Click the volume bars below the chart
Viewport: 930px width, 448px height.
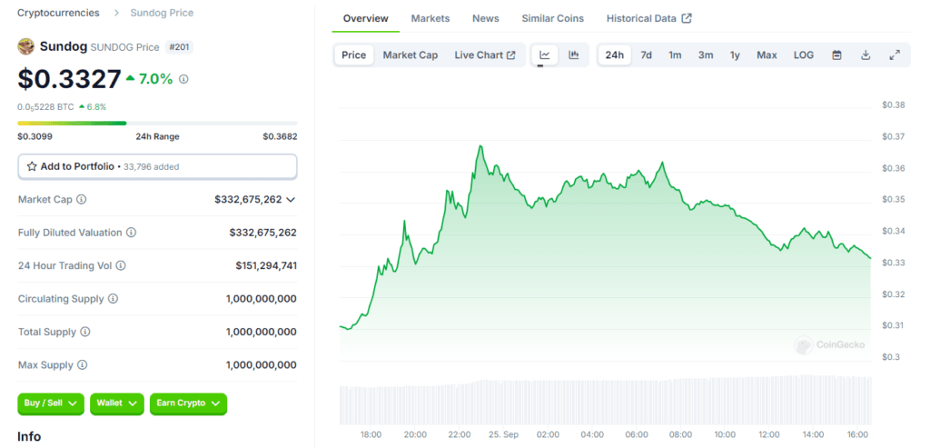click(x=605, y=401)
